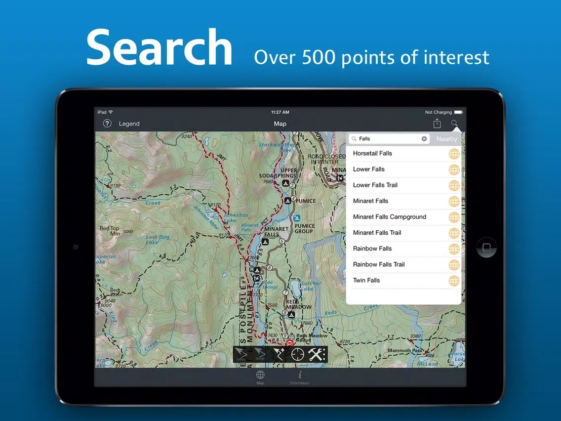Tap the Beck Cabin map label

coord(116,292)
